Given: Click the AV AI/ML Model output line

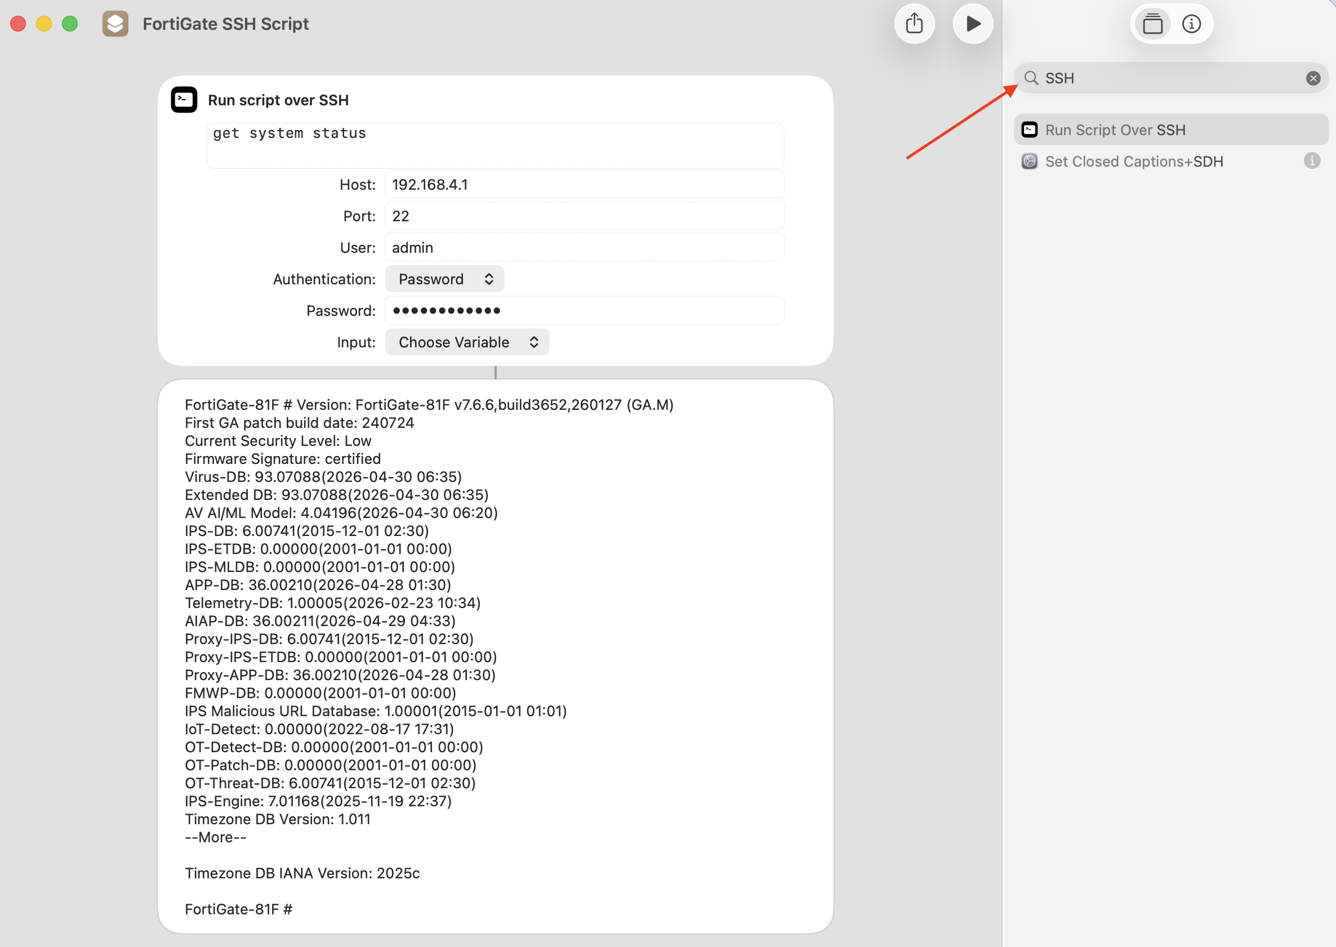Looking at the screenshot, I should pos(341,513).
